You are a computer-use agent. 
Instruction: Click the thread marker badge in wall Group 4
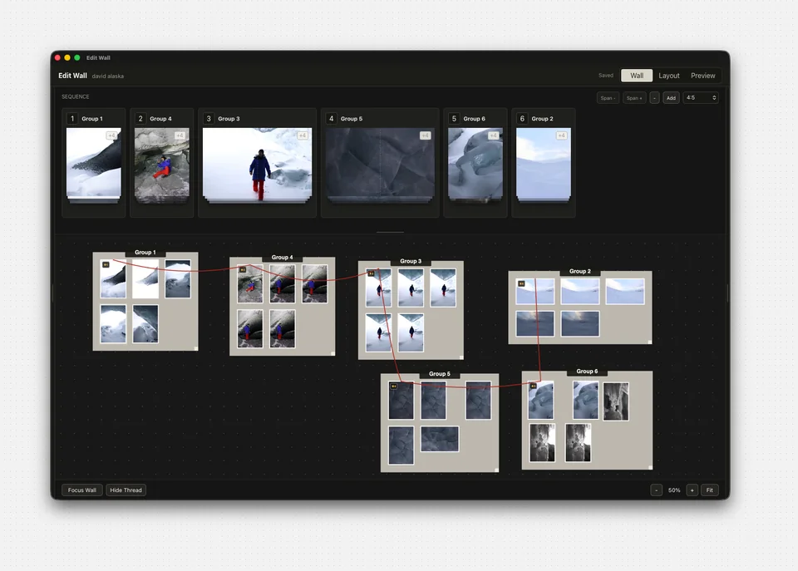[243, 270]
